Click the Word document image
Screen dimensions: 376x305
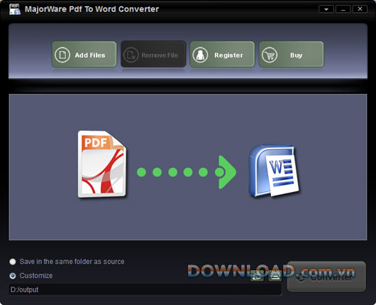[274, 171]
